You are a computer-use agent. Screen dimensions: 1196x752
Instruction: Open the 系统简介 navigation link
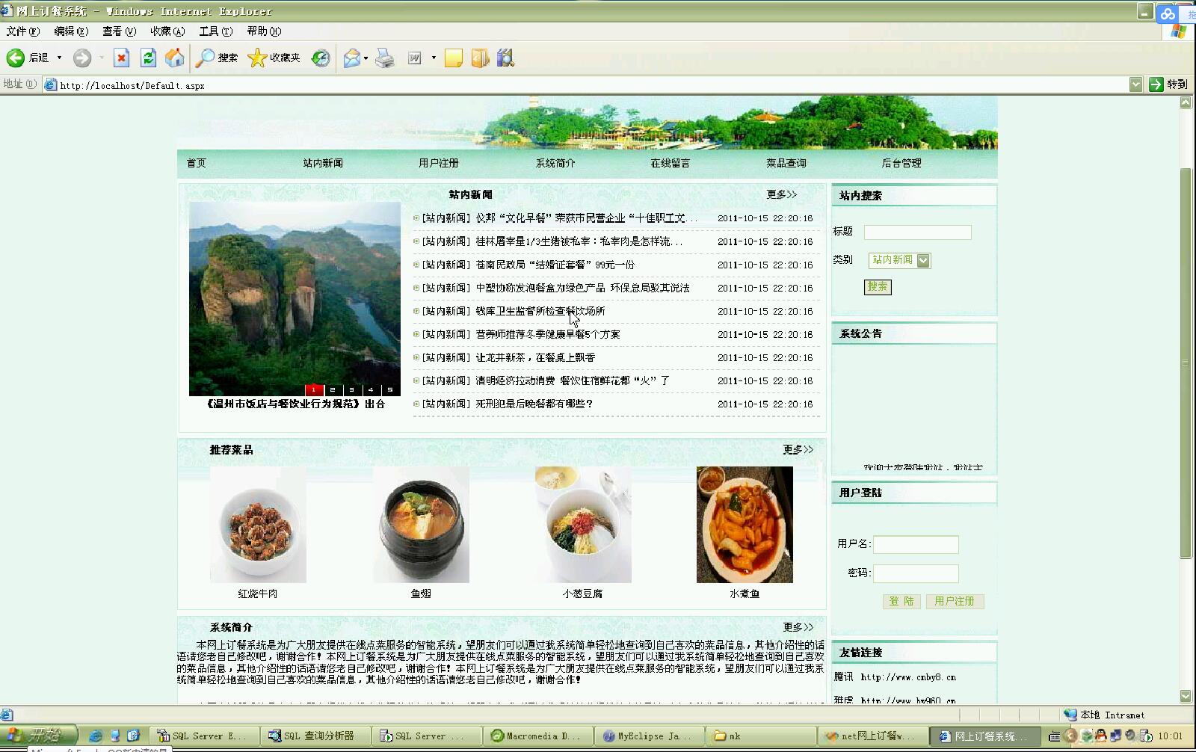tap(555, 163)
